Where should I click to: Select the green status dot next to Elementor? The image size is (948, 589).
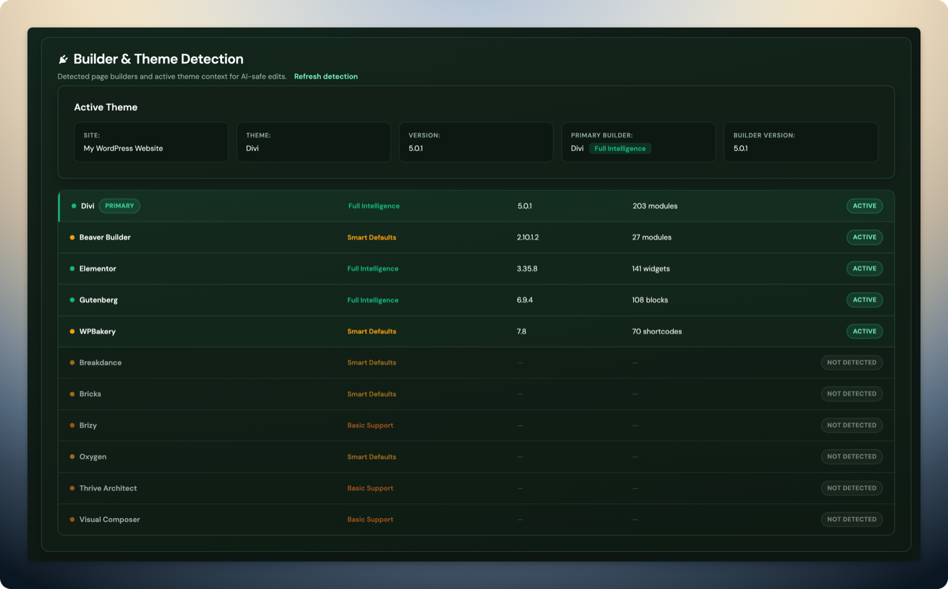point(72,268)
